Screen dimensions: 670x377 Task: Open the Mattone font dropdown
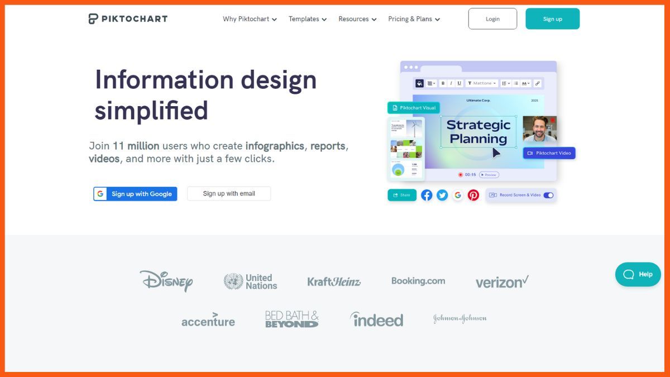point(481,83)
